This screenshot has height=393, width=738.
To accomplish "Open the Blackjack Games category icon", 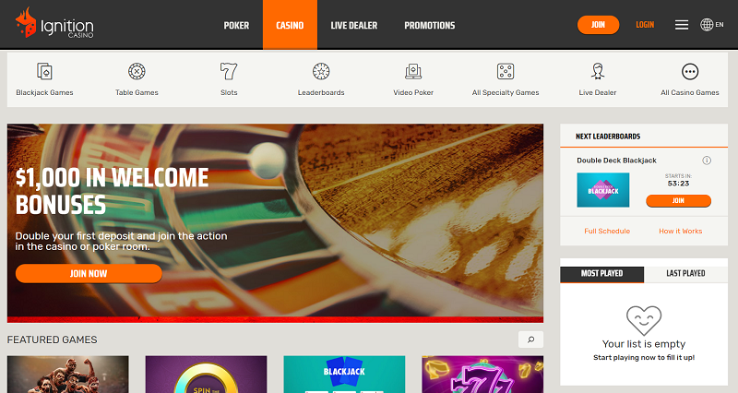I will click(x=44, y=72).
